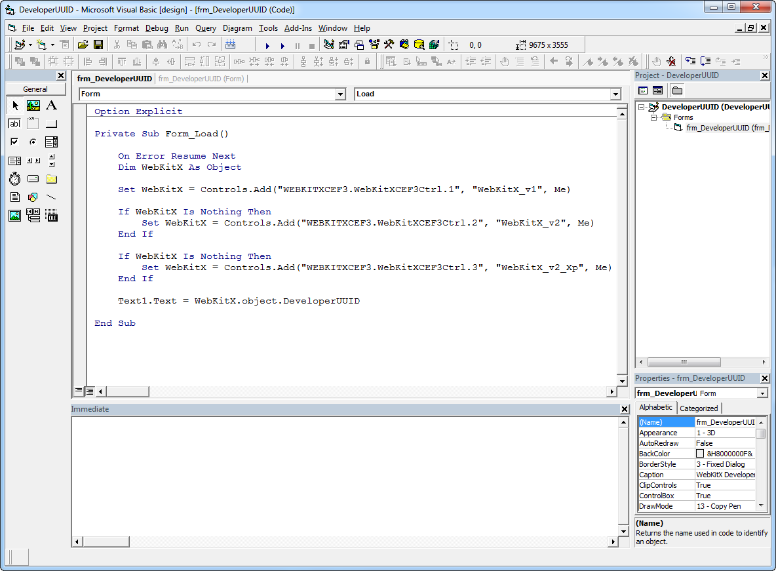Image resolution: width=776 pixels, height=571 pixels.
Task: Open the Visual Component Manager icon
Action: 434,45
